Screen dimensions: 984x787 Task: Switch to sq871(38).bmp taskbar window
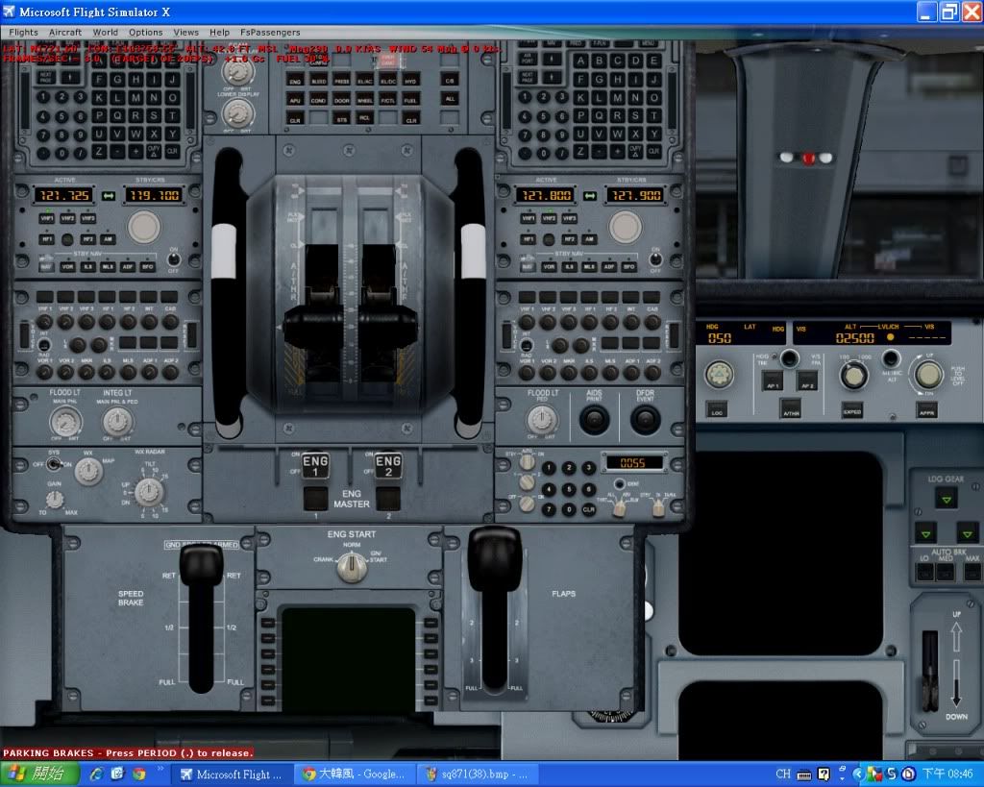476,775
